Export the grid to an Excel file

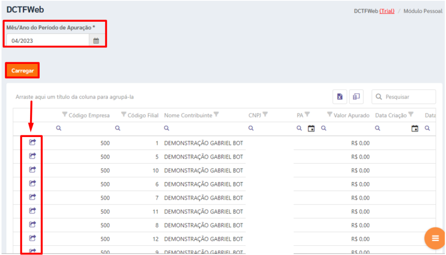(340, 97)
